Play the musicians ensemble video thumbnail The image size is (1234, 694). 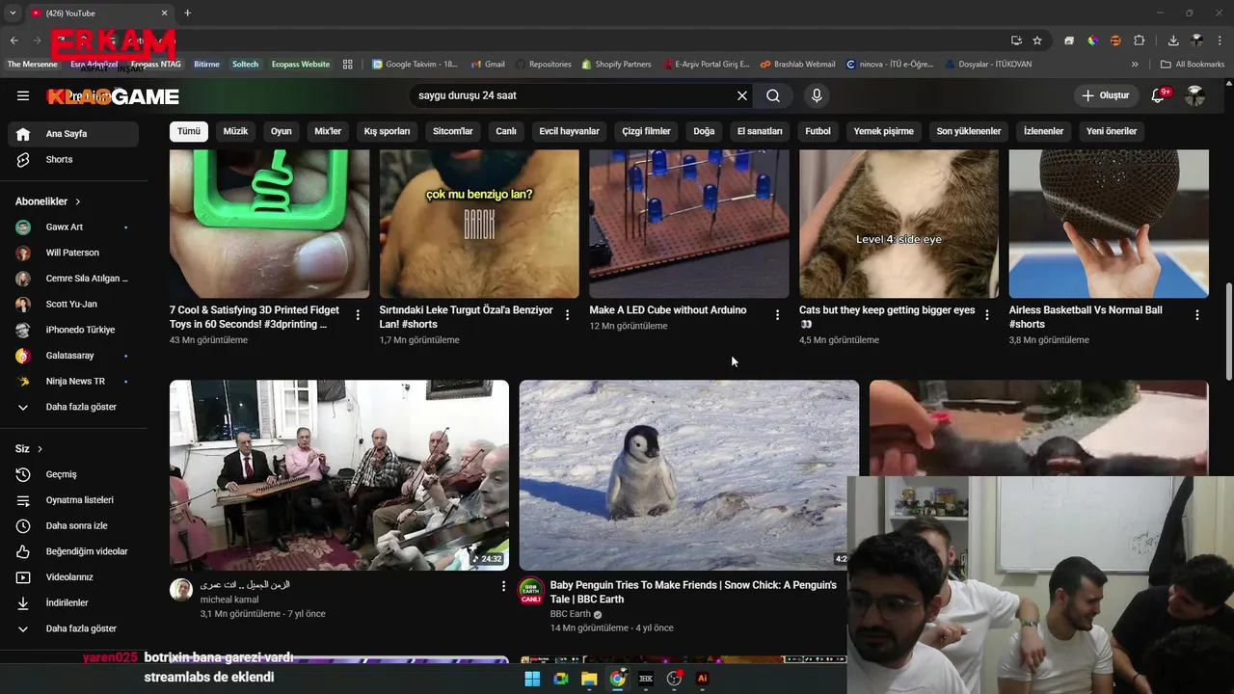coord(339,475)
